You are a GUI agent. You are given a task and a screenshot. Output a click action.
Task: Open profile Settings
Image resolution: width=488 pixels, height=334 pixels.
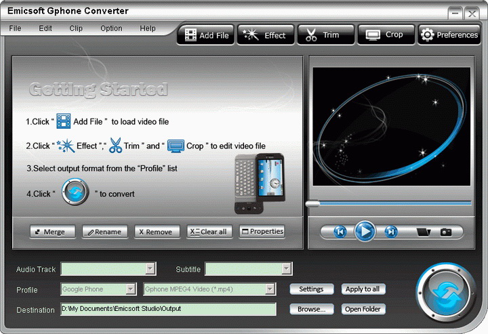312,289
